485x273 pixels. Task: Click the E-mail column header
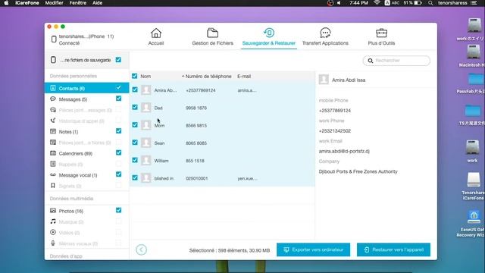pos(244,76)
